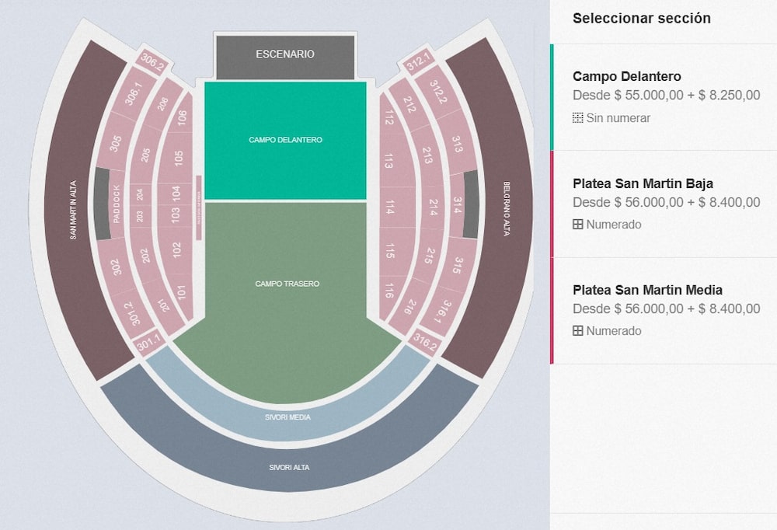Viewport: 777px width, 530px height.
Task: Open Platea San Martin Baja listing
Action: [x=643, y=184]
